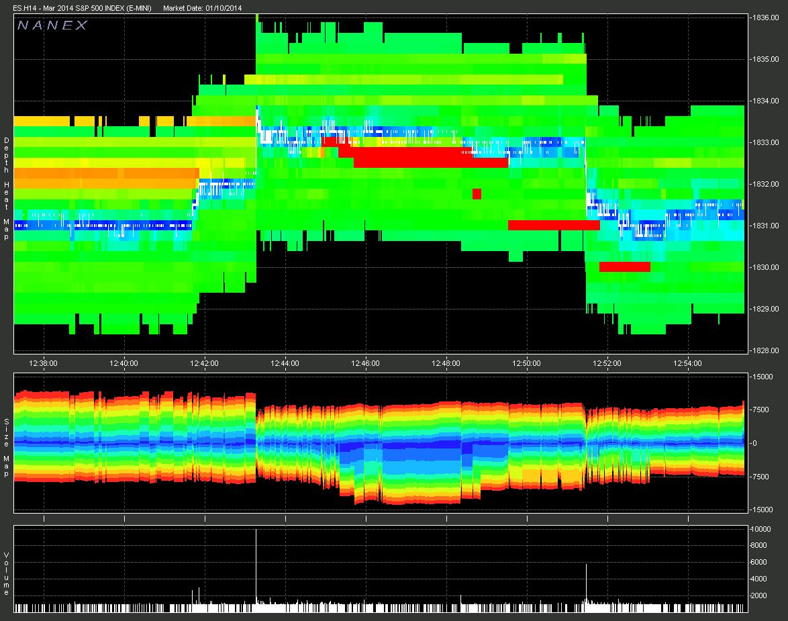Click the -15000 label on the Size Map axis
788x621 pixels.
(762, 510)
